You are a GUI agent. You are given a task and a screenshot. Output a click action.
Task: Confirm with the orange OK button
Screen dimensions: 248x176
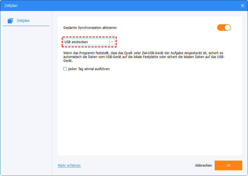pyautogui.click(x=228, y=166)
